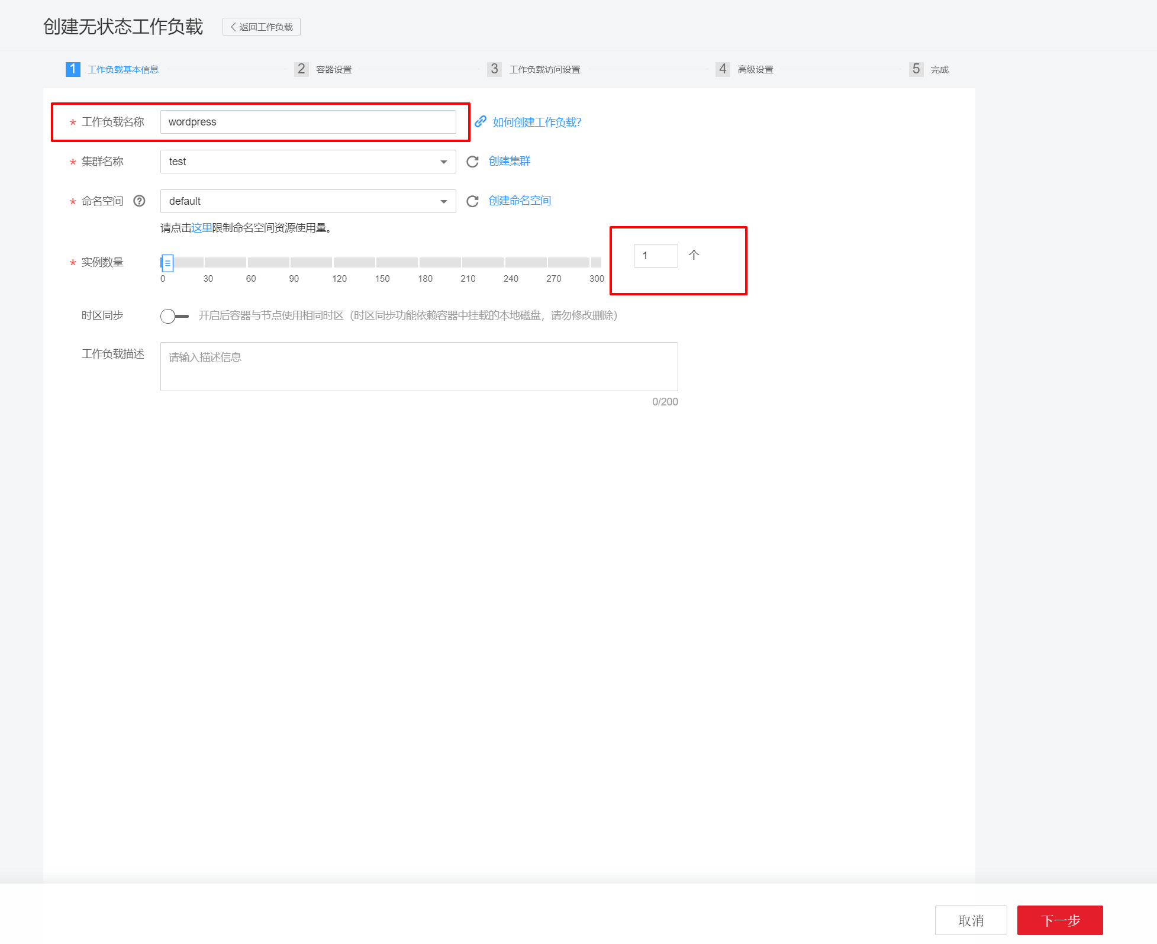Click the namespace refresh icon
The image size is (1157, 944).
pyautogui.click(x=472, y=201)
